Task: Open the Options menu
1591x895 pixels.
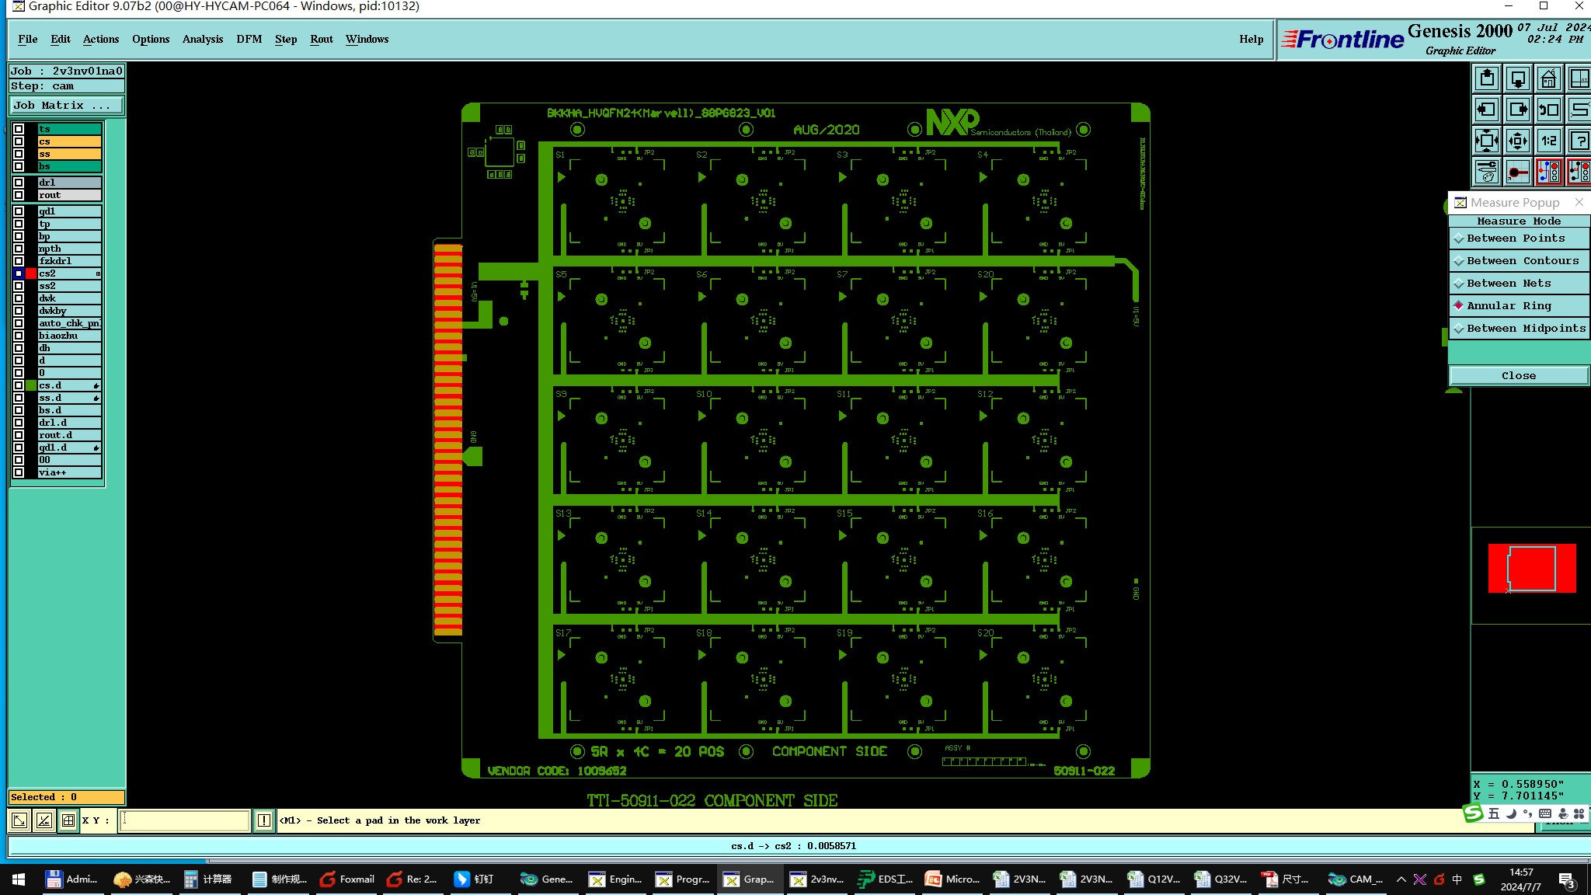Action: [x=151, y=40]
